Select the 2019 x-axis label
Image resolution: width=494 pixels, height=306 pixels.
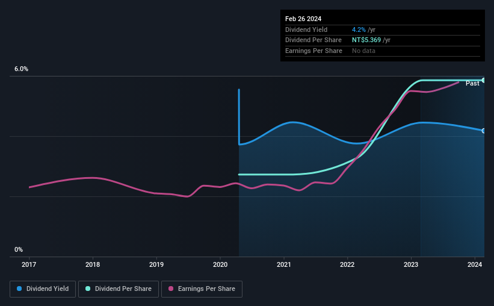(156, 264)
